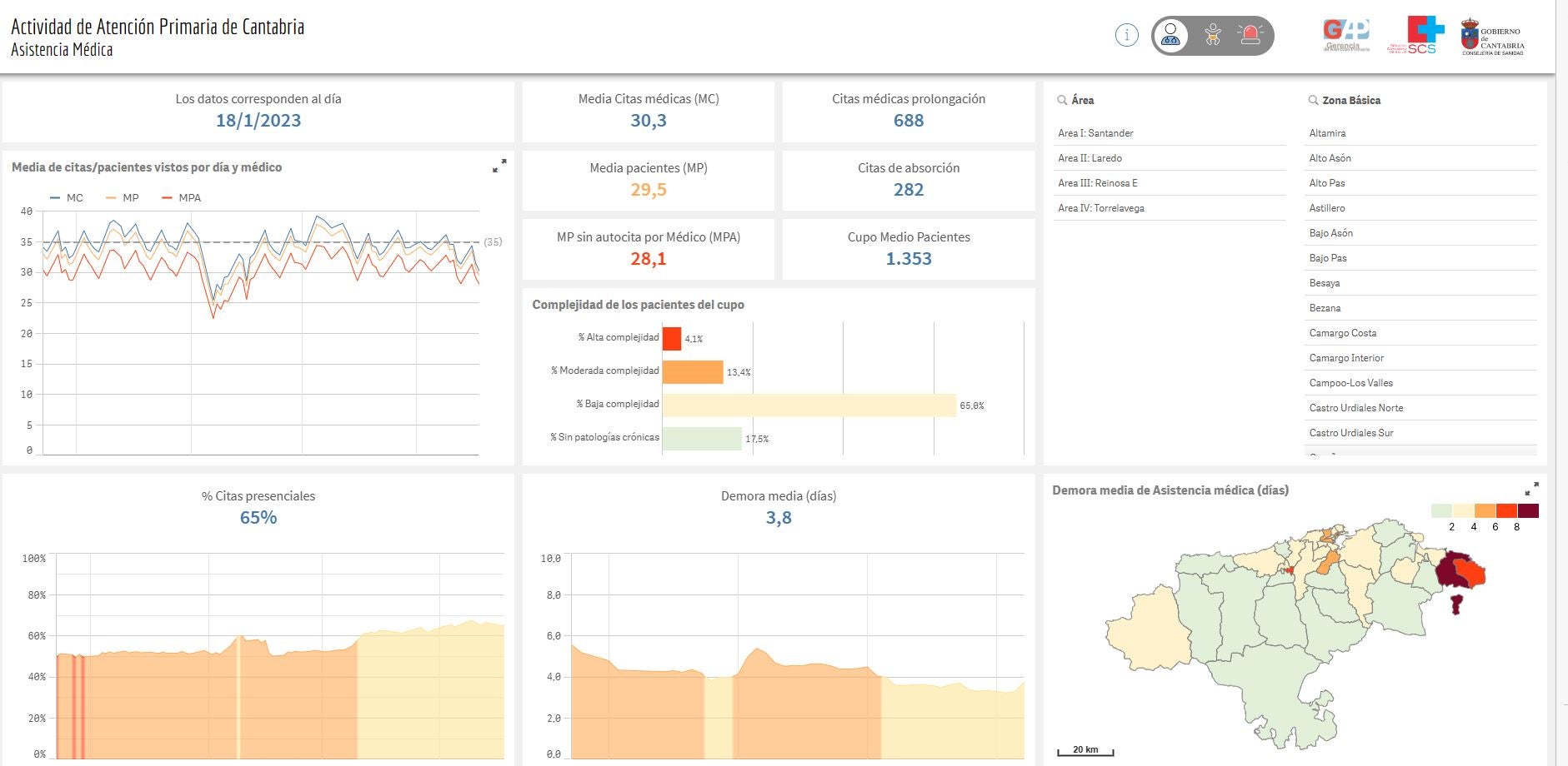Expand the citas/pacientes line chart to fullscreen
Image resolution: width=1568 pixels, height=766 pixels.
click(x=499, y=167)
